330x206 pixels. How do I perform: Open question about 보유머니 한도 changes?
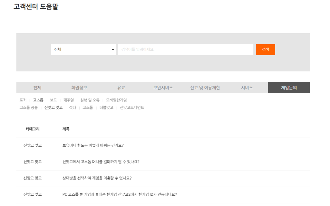coord(93,145)
